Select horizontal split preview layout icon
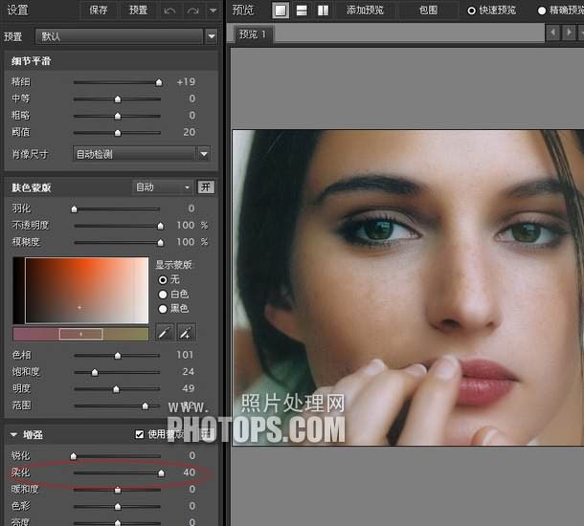 coord(302,11)
